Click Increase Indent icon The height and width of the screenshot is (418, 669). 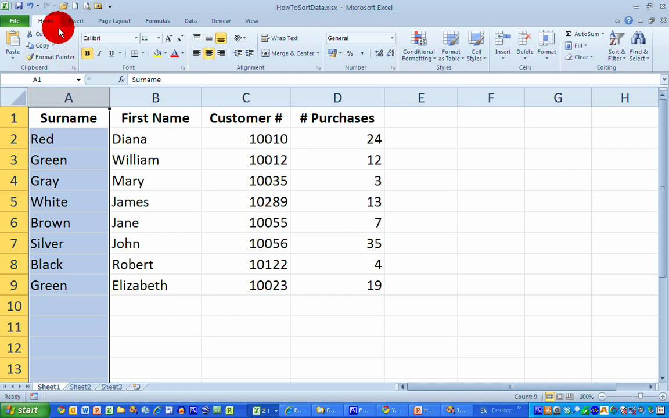(x=250, y=53)
